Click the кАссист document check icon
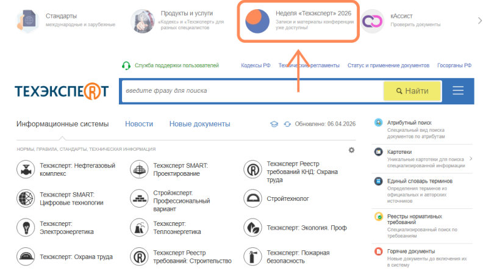Image resolution: width=494 pixels, height=276 pixels. (x=371, y=20)
